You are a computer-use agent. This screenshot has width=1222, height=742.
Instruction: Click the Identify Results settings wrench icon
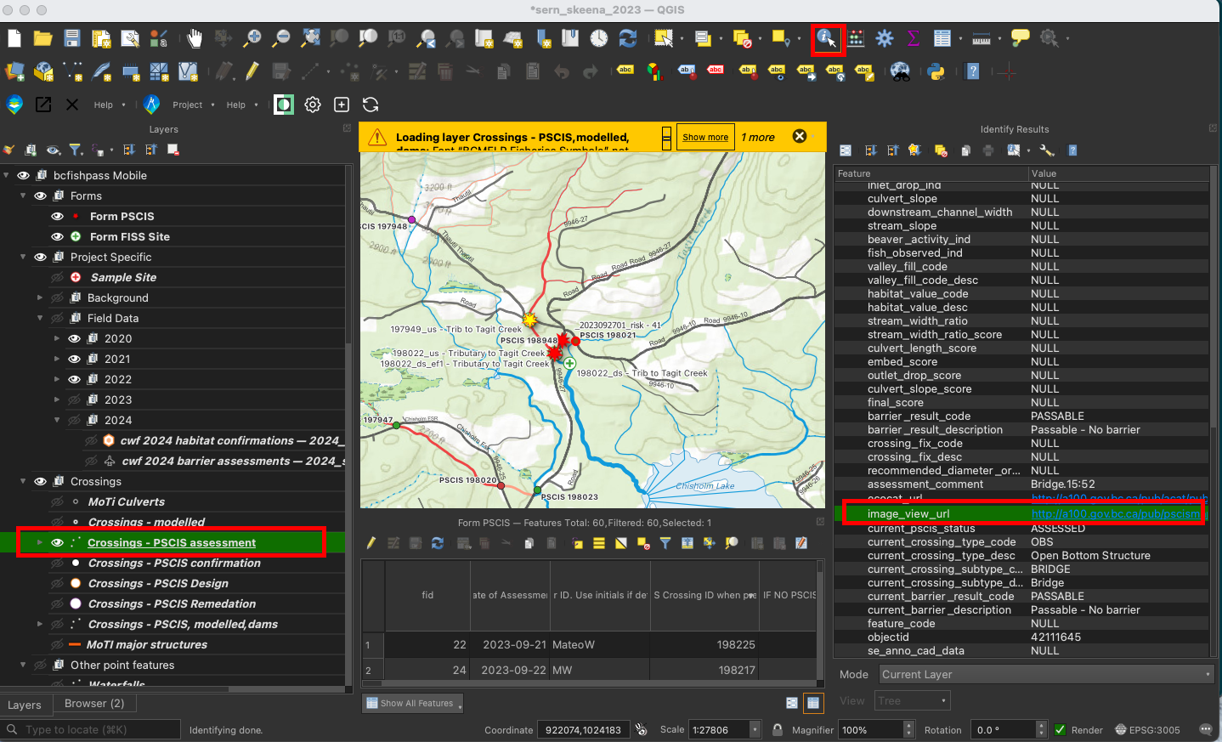click(1047, 150)
